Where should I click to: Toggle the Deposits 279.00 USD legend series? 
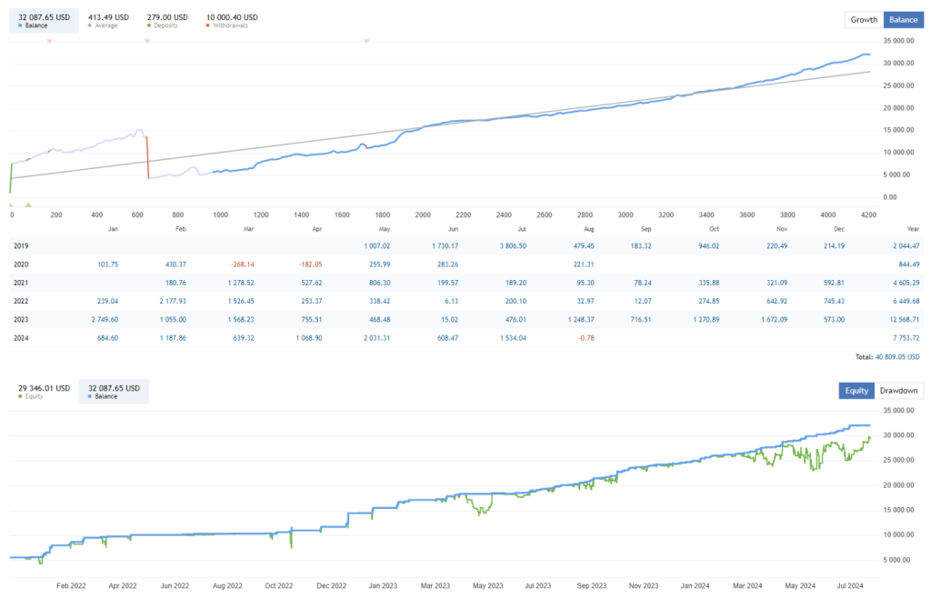[167, 20]
